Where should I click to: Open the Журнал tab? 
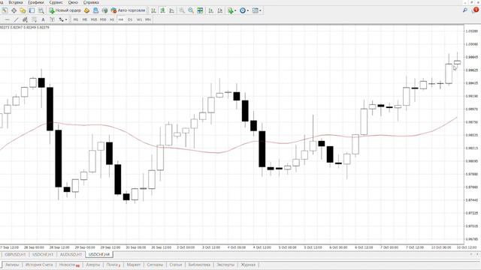(248, 265)
